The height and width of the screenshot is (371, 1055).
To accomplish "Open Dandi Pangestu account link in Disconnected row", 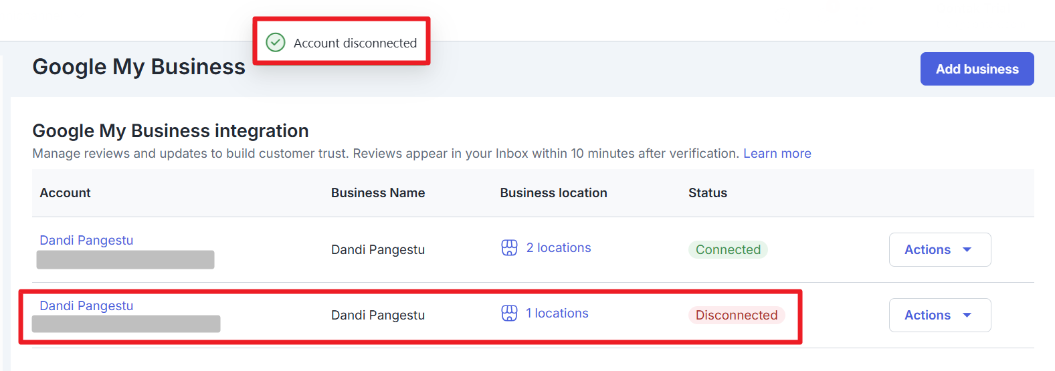I will point(86,305).
